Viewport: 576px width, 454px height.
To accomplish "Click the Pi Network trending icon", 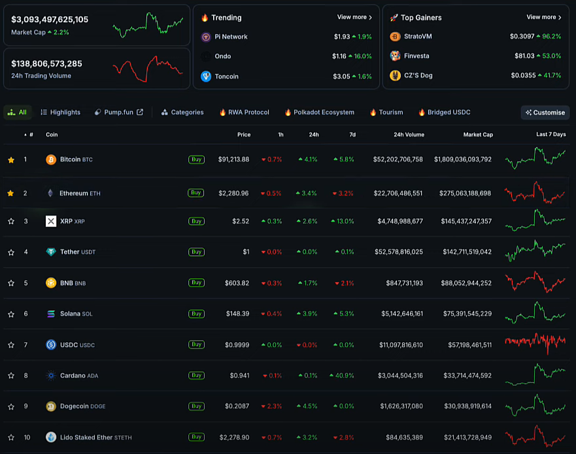I will point(206,37).
